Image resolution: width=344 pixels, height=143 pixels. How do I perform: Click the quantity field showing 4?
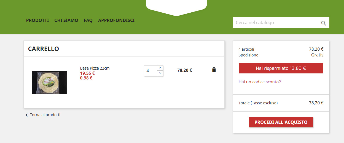[x=150, y=71]
